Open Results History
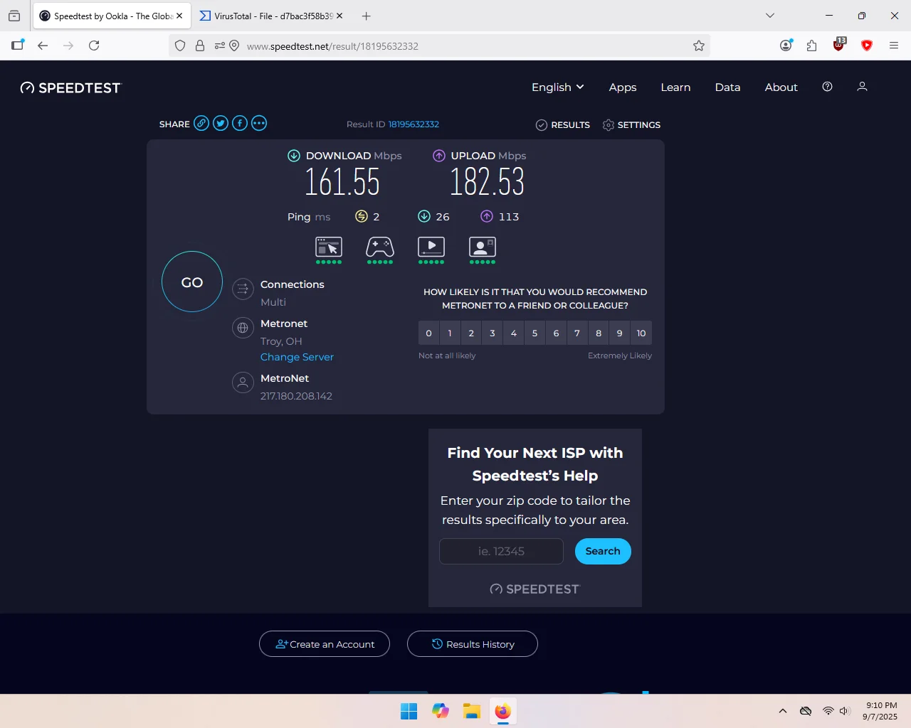The width and height of the screenshot is (911, 728). (x=473, y=644)
